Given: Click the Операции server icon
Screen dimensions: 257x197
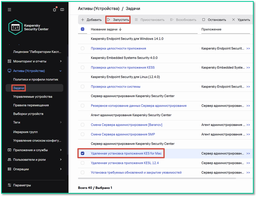Looking at the screenshot, I should coord(9,169).
